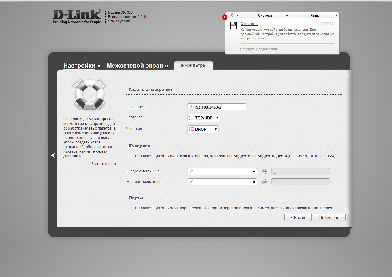Open the destination IP address dropdown arrow
The height and width of the screenshot is (277, 392).
click(254, 182)
